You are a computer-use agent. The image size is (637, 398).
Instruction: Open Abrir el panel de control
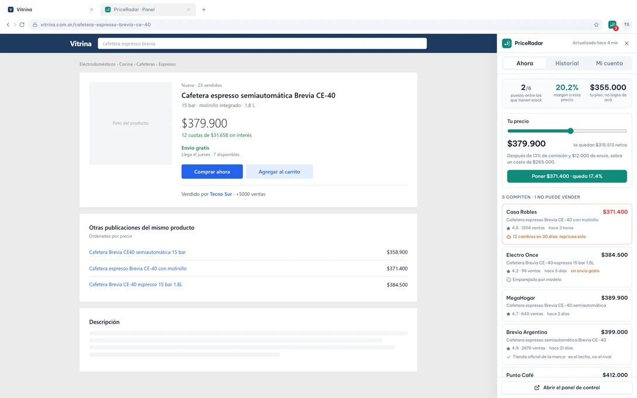point(567,387)
